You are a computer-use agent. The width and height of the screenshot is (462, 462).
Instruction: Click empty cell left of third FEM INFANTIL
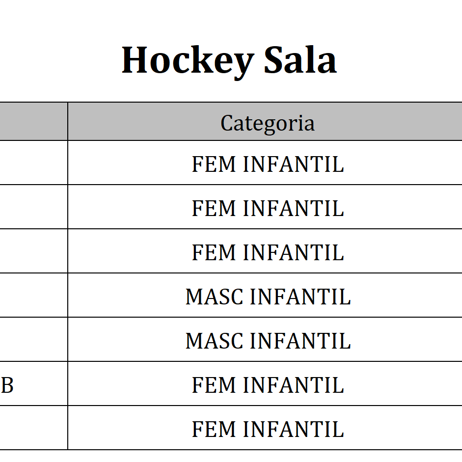click(x=33, y=251)
